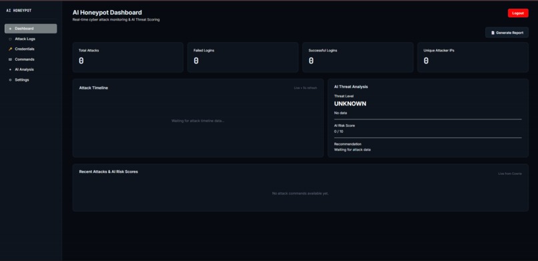This screenshot has width=538, height=261.
Task: Click the Credentials key icon
Action: pos(10,49)
